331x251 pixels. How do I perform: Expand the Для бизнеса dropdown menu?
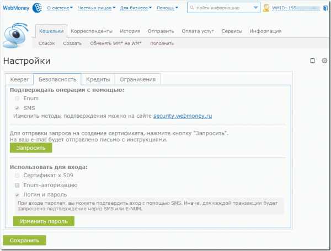click(x=136, y=8)
